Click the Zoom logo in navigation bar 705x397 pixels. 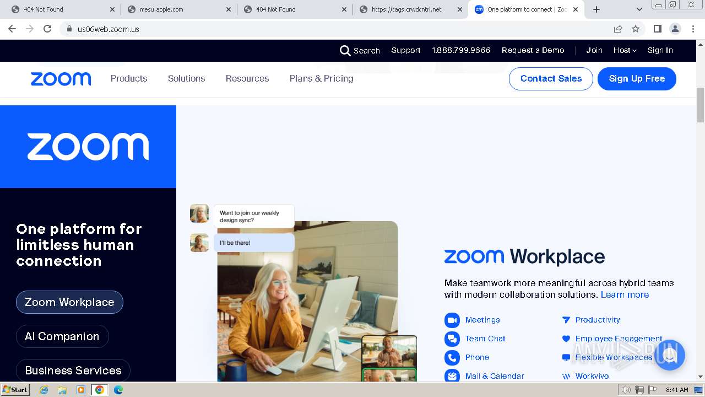point(61,79)
